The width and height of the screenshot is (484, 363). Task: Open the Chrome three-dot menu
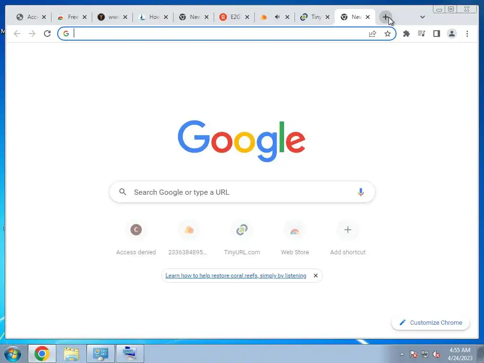coord(467,34)
